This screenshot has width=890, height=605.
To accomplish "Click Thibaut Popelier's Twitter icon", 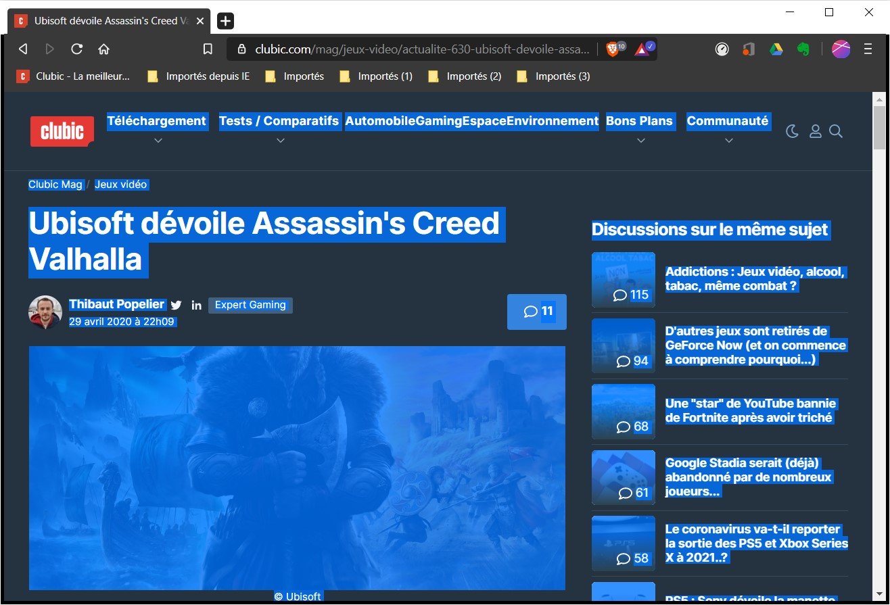I will (x=176, y=305).
